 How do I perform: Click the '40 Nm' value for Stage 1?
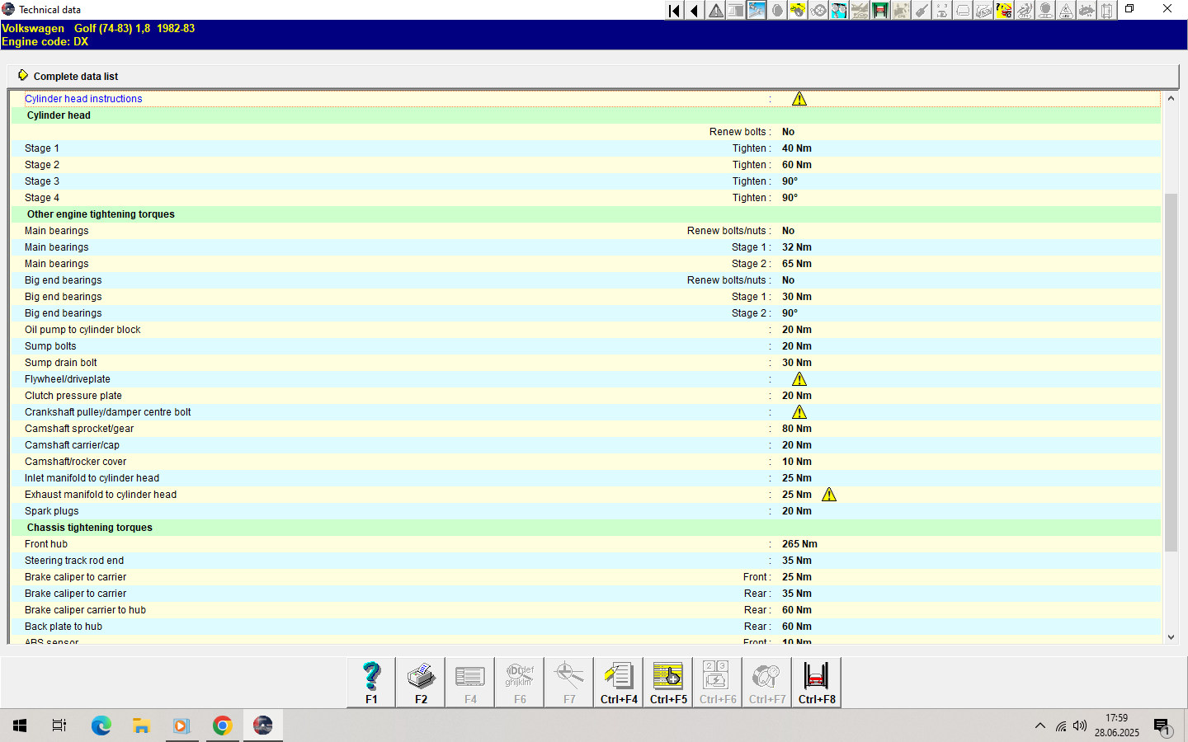coord(797,148)
